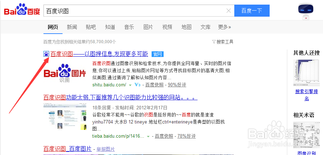Open the 视频 tab

click(167, 27)
